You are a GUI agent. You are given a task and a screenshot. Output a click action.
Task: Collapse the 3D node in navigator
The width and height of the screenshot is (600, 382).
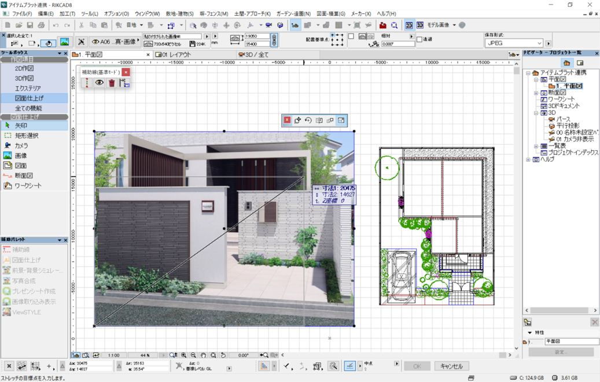536,113
